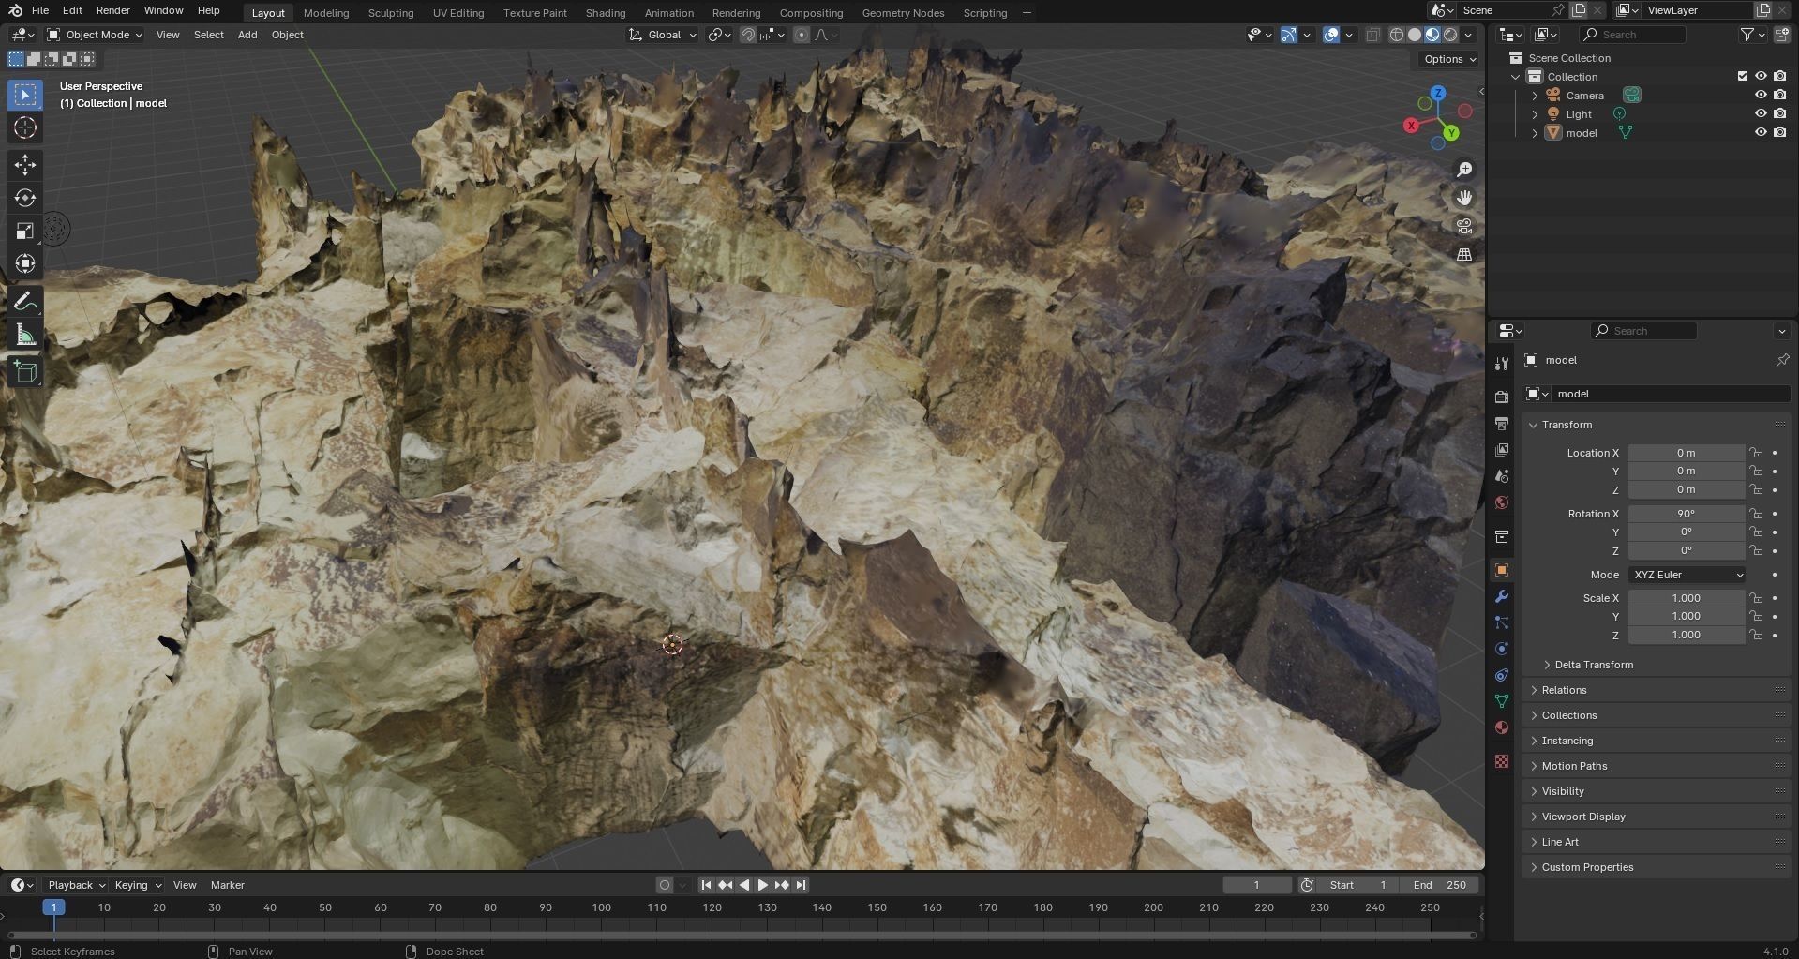Open the Render menu
This screenshot has height=959, width=1799.
pos(112,10)
